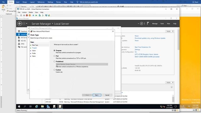Launch Internet Explorer from guest taskbar
This screenshot has width=201, height=113.
(36, 106)
